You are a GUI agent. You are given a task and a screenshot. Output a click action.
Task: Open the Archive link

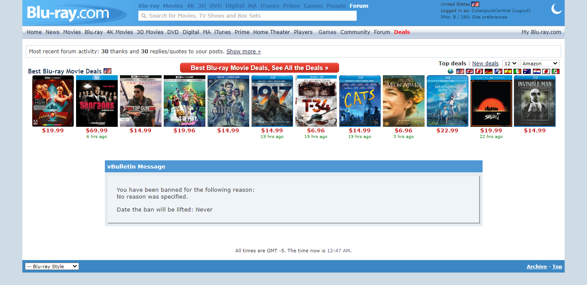tap(537, 267)
